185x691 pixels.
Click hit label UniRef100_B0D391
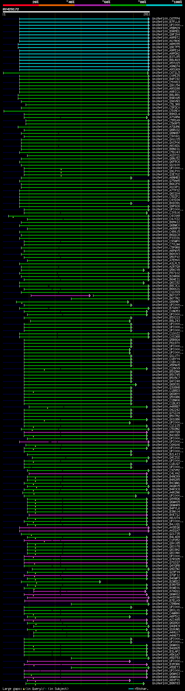coord(166,203)
